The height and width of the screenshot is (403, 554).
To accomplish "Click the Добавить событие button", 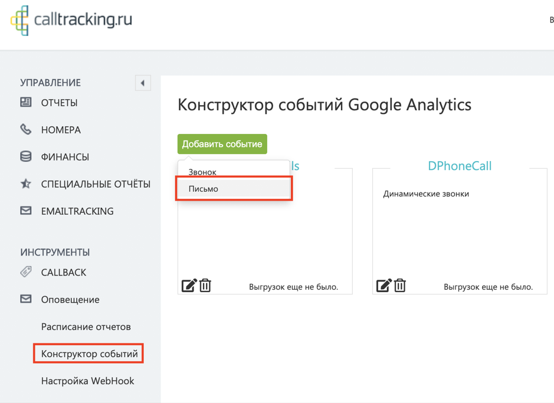I will pyautogui.click(x=222, y=144).
